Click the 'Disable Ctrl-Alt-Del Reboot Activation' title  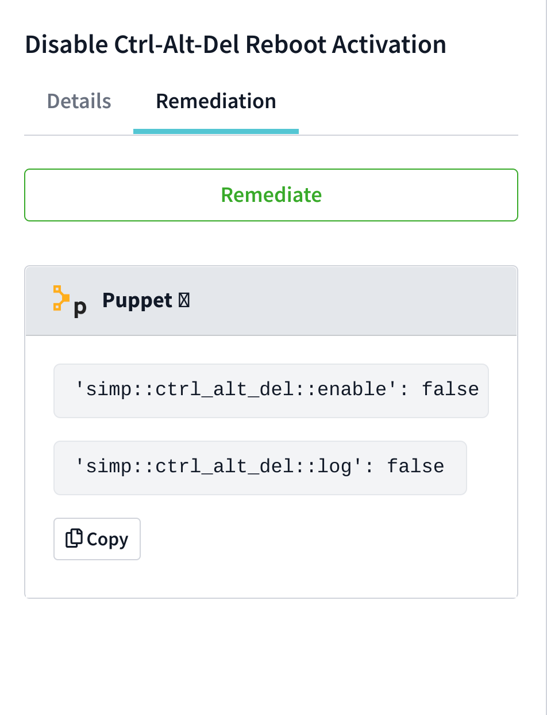point(236,44)
